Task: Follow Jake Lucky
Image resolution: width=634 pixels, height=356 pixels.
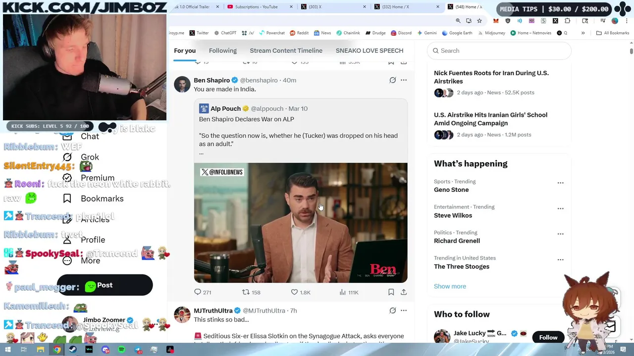Action: pos(548,337)
